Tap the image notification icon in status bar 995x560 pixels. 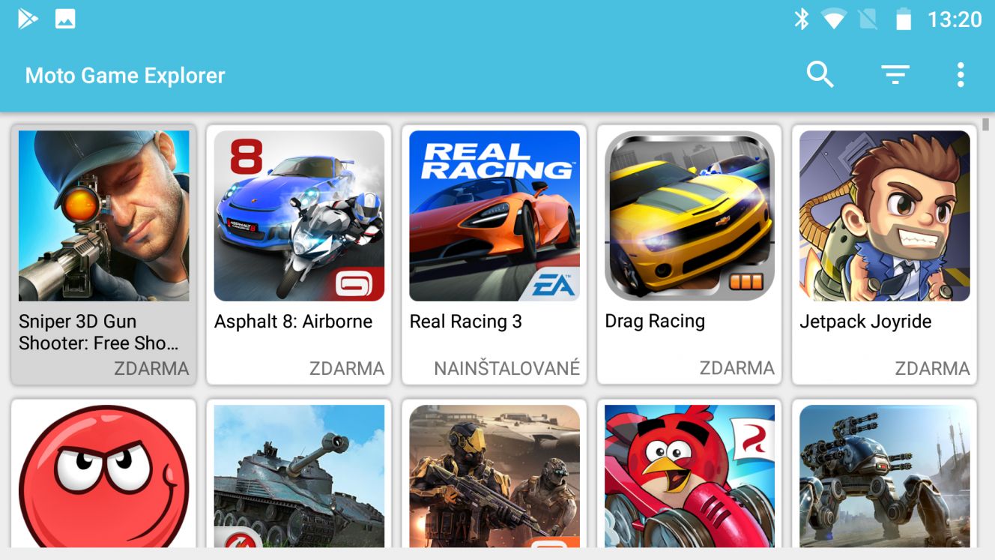click(65, 19)
